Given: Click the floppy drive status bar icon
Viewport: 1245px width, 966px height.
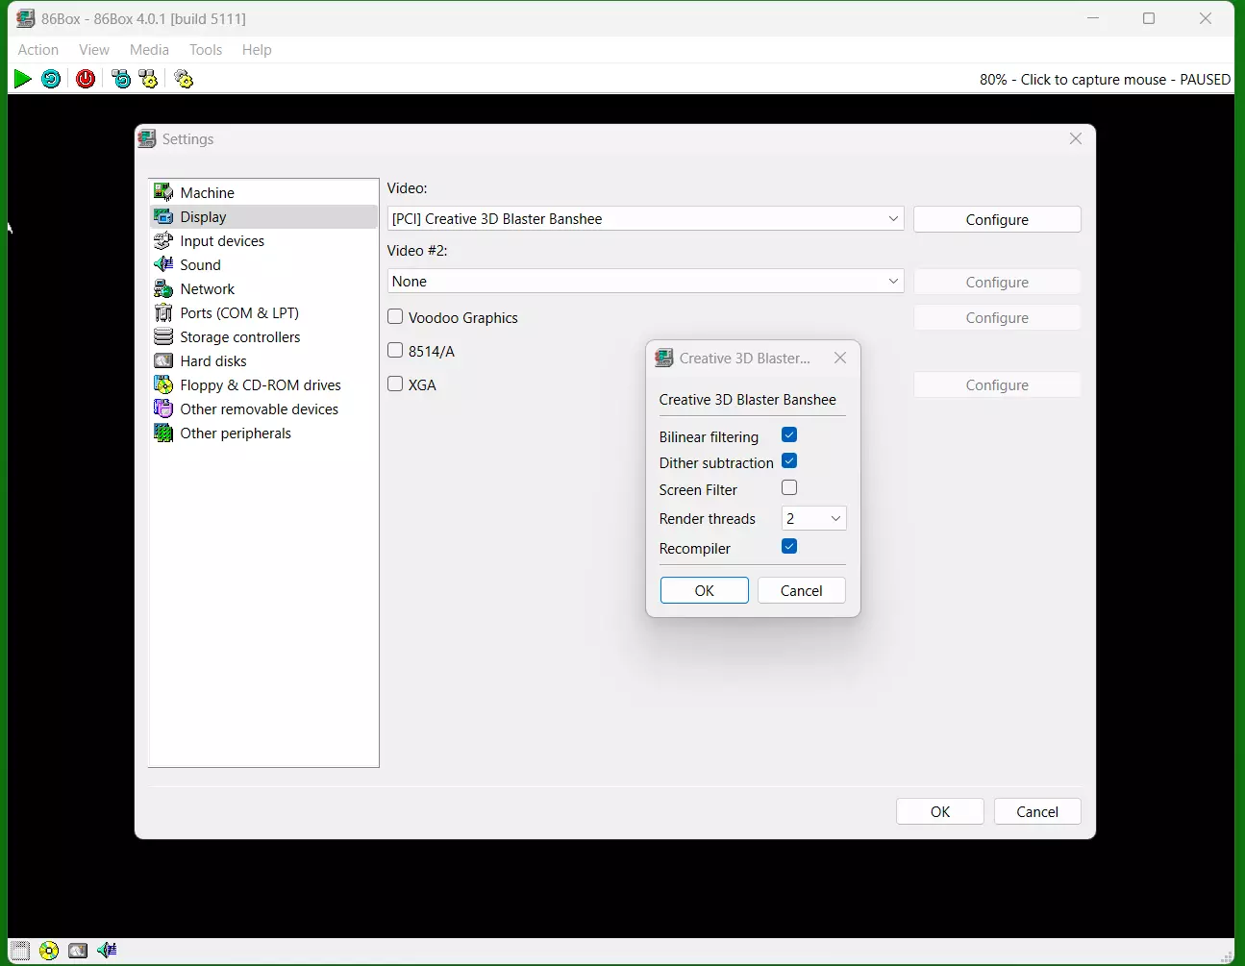Looking at the screenshot, I should tap(20, 951).
